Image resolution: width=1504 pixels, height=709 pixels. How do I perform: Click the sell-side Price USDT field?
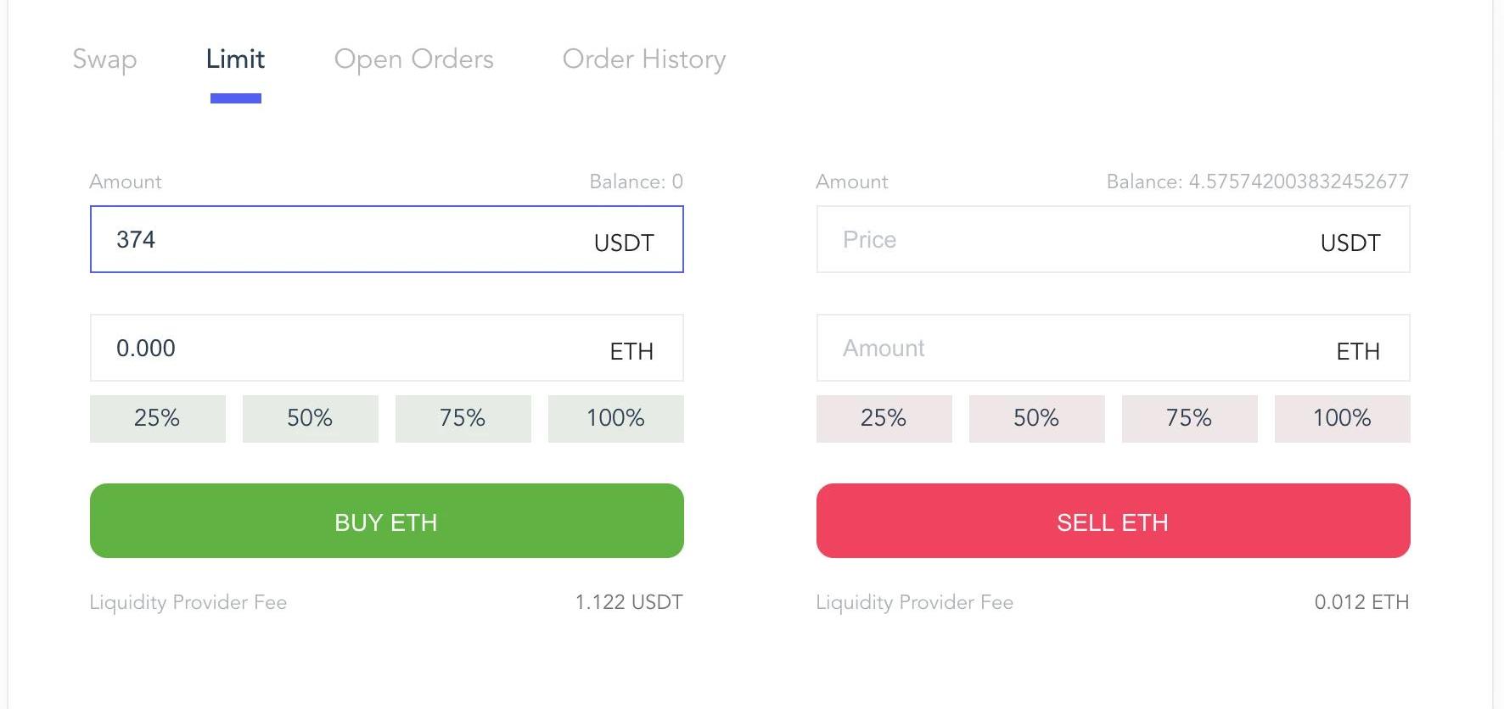[x=1061, y=240]
